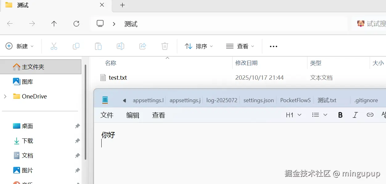Screen dimensions: 386x184
Task: Toggle bold formatting in Notepad
Action: coord(340,114)
